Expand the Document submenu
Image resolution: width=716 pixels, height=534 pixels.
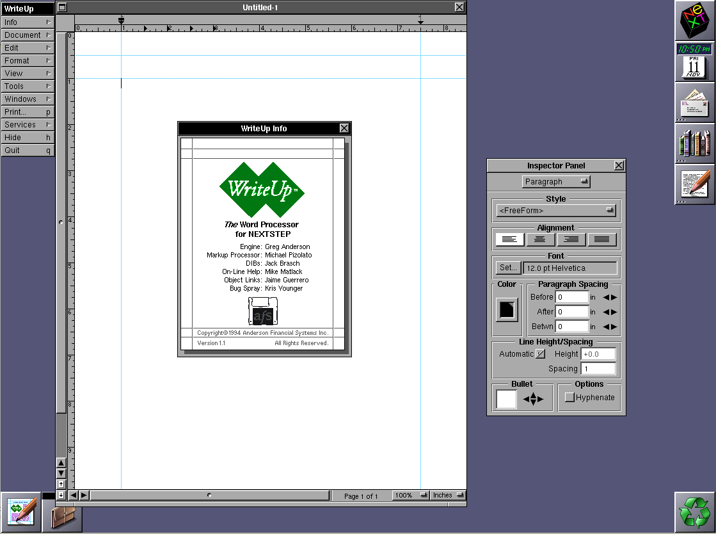click(x=28, y=35)
